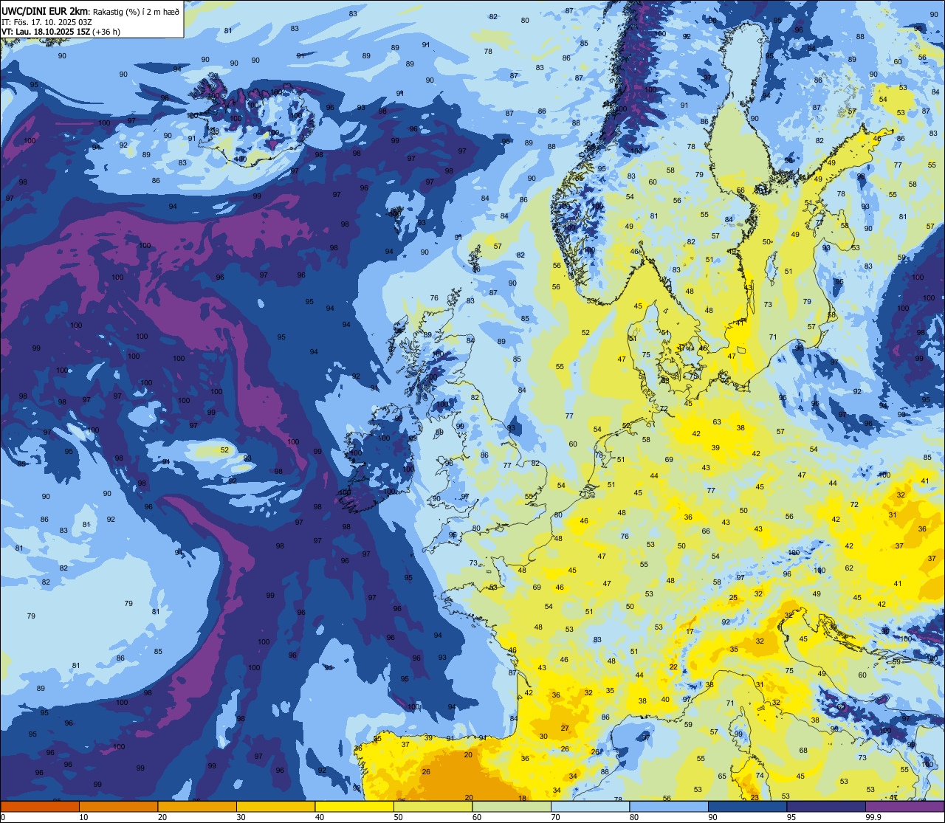
Task: Click the map title 'UWC/DINI EUR 2km'
Action: [45, 11]
